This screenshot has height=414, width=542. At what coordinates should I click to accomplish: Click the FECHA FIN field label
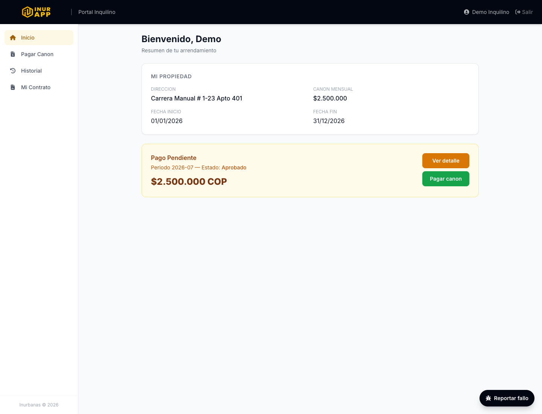325,112
